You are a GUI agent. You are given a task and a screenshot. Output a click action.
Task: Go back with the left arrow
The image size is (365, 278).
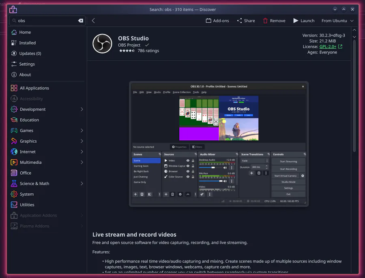click(x=93, y=21)
